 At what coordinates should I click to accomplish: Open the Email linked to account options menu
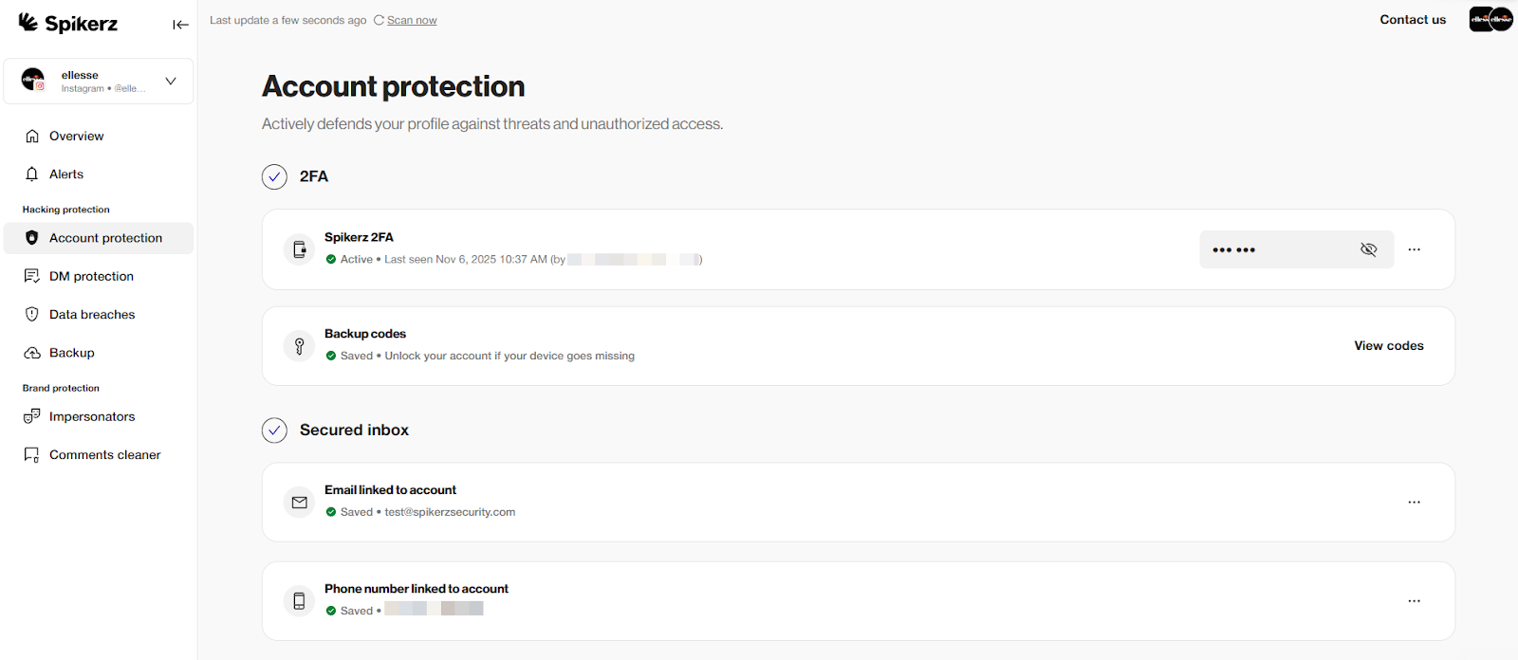[x=1415, y=503]
